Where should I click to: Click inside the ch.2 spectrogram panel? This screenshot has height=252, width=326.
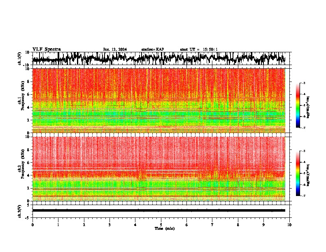[158, 169]
